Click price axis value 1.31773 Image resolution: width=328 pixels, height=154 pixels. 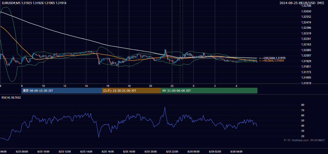(x=306, y=72)
